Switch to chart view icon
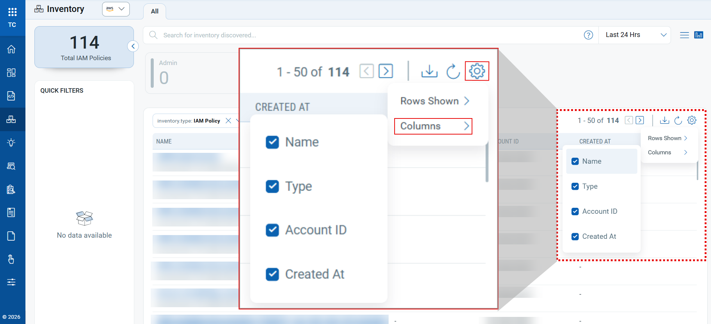The height and width of the screenshot is (324, 711). pyautogui.click(x=698, y=35)
